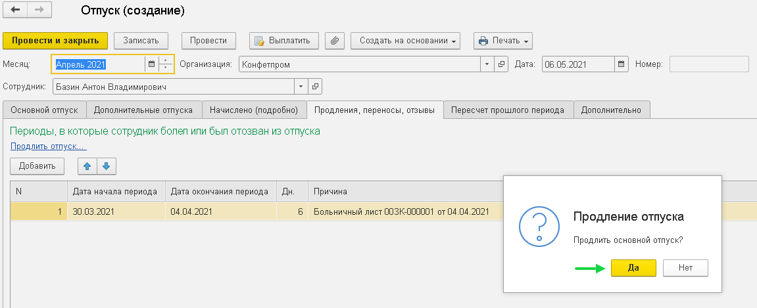Open the Создать на основании dropdown
Screen dimensions: 757x308
tap(405, 41)
